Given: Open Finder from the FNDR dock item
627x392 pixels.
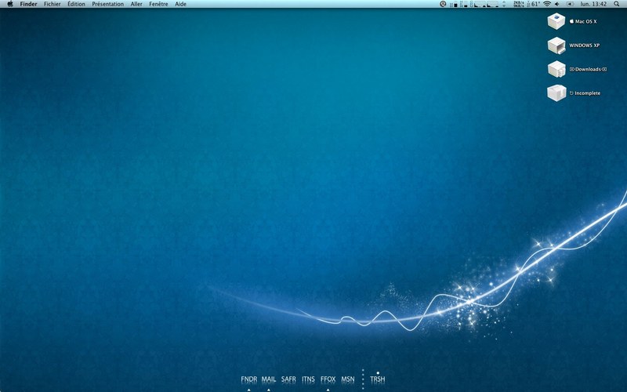Looking at the screenshot, I should (x=248, y=379).
